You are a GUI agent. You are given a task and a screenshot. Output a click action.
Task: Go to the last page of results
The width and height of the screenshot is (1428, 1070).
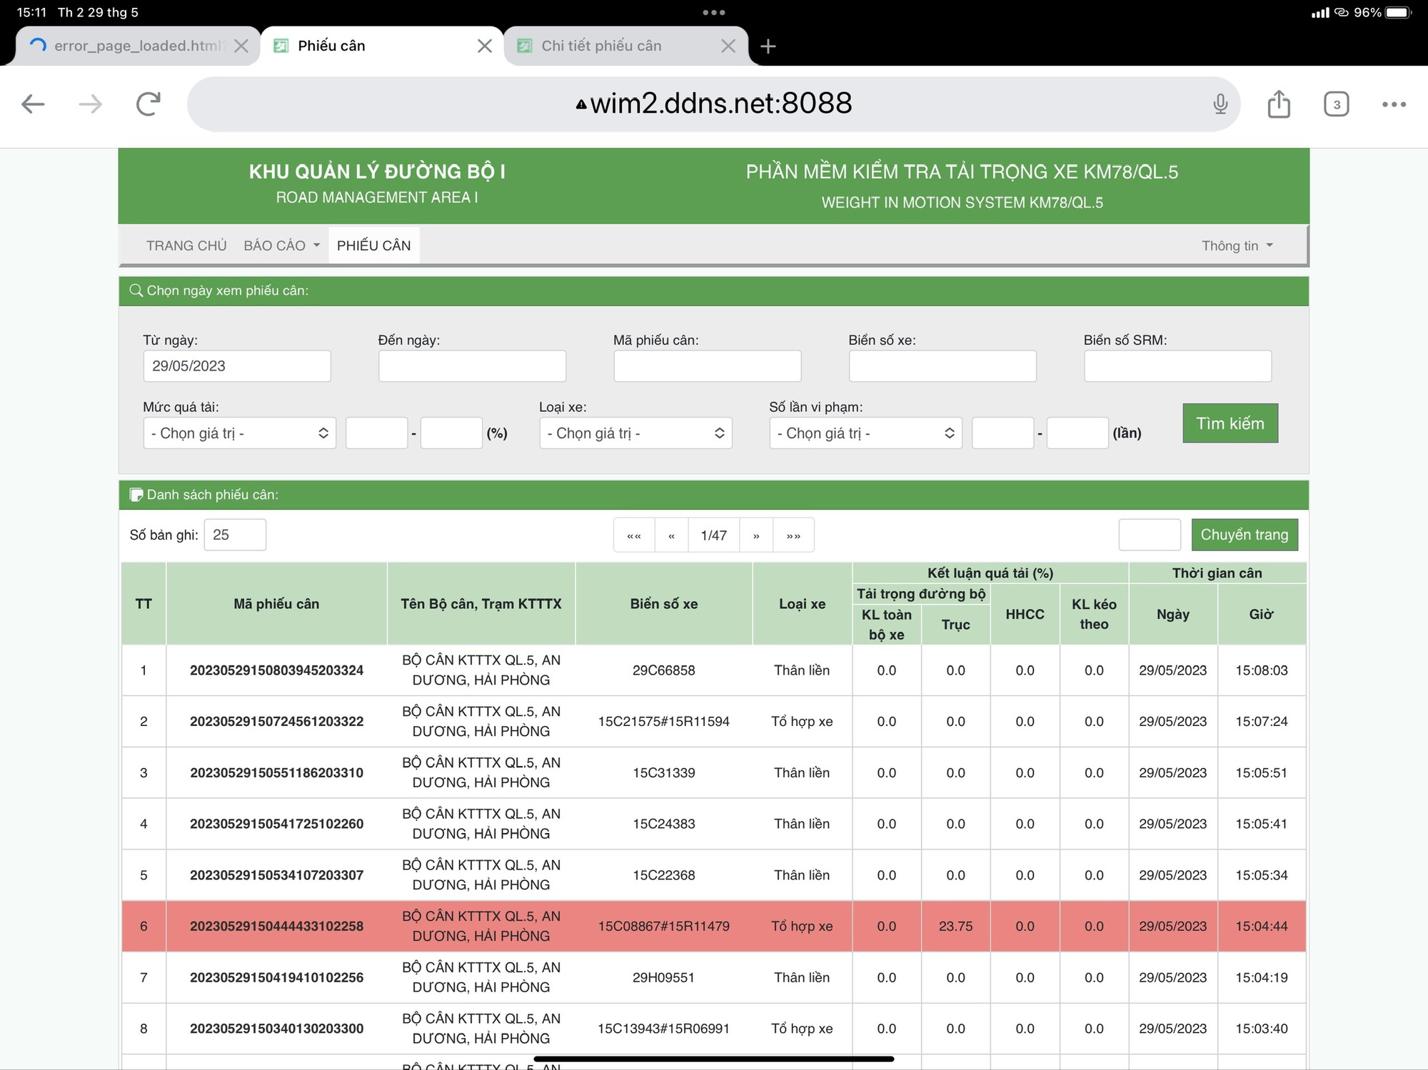tap(793, 535)
